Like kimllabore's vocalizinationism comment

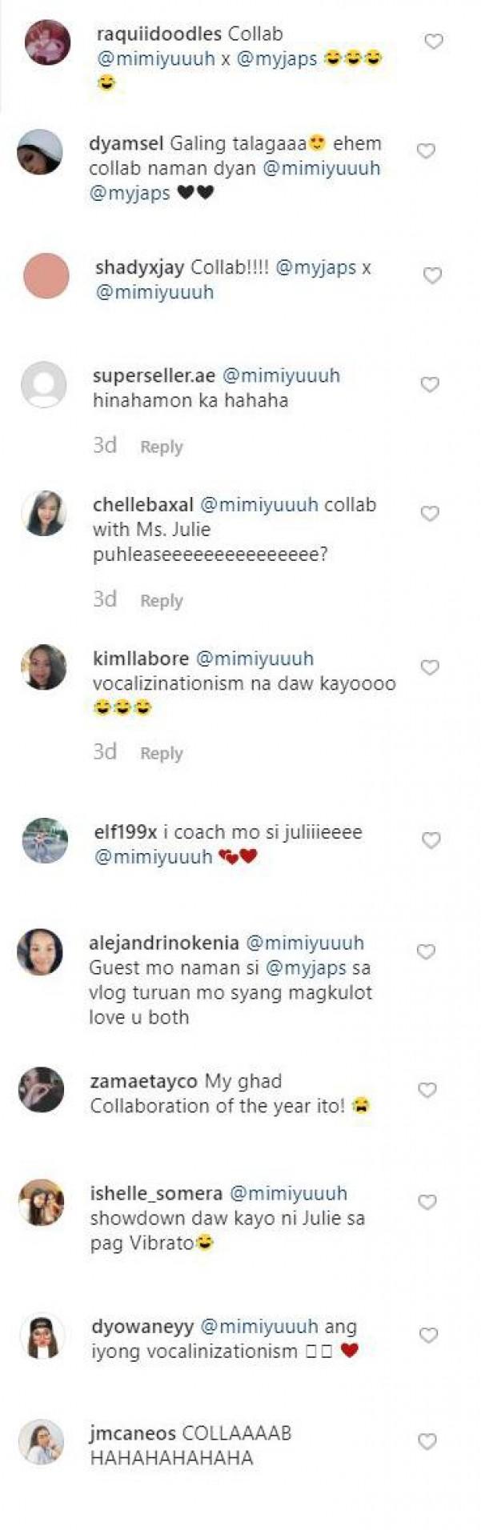coord(430,667)
